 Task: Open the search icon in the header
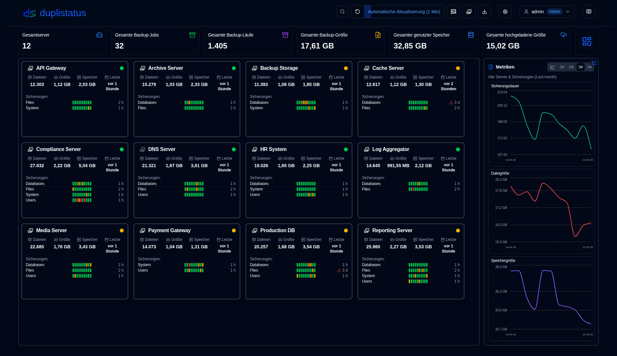[x=342, y=12]
